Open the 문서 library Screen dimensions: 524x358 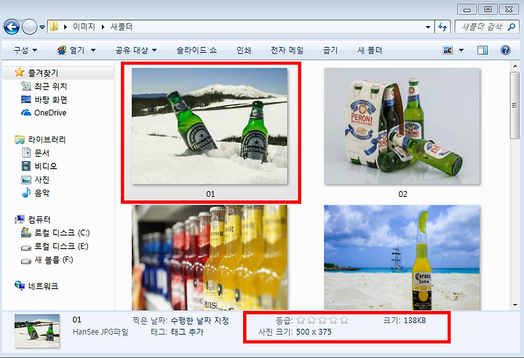pyautogui.click(x=42, y=153)
